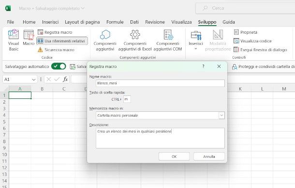Open Componenti aggiuntivi COM
Viewport: 295px width, 188px height.
point(168,40)
